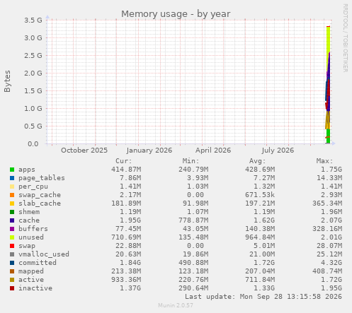Viewport: 352px width, 313px height.
Task: Click the 'Cur:' column header
Action: [x=124, y=161]
